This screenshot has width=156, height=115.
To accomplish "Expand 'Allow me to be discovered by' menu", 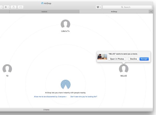I will click(50, 97).
